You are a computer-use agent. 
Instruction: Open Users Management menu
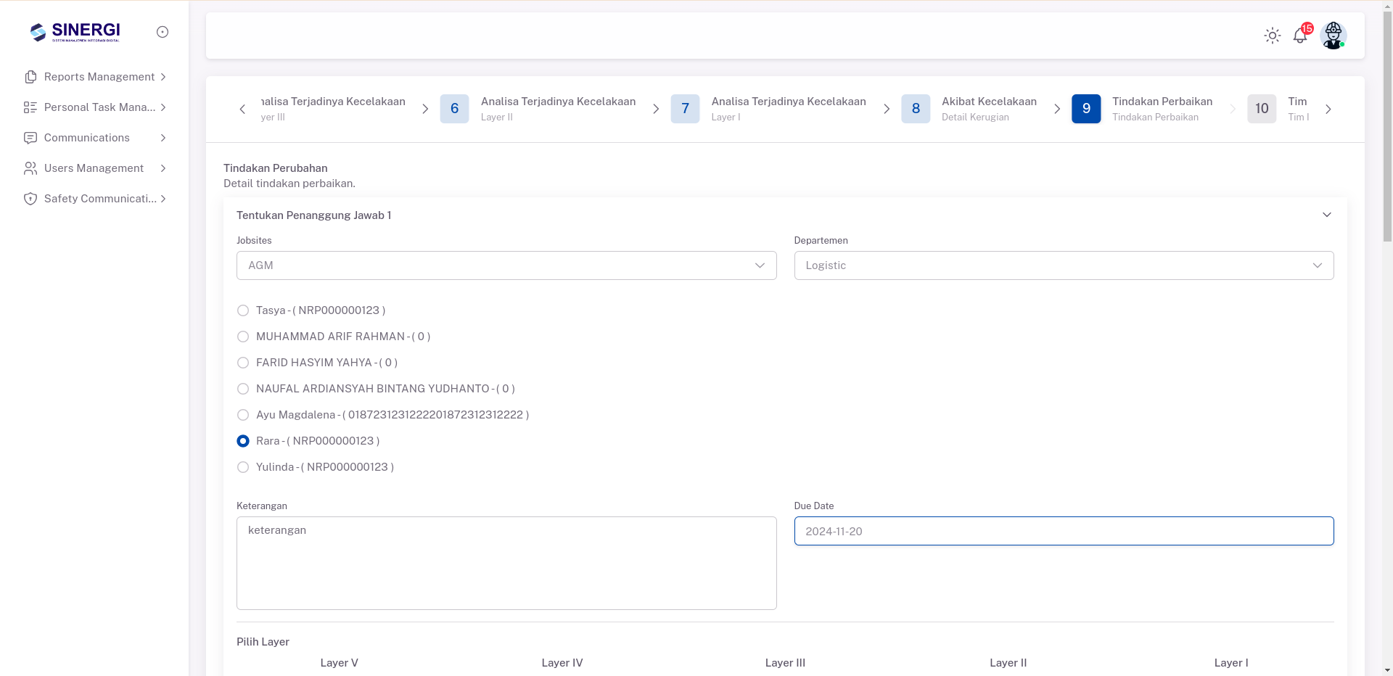[x=95, y=168]
